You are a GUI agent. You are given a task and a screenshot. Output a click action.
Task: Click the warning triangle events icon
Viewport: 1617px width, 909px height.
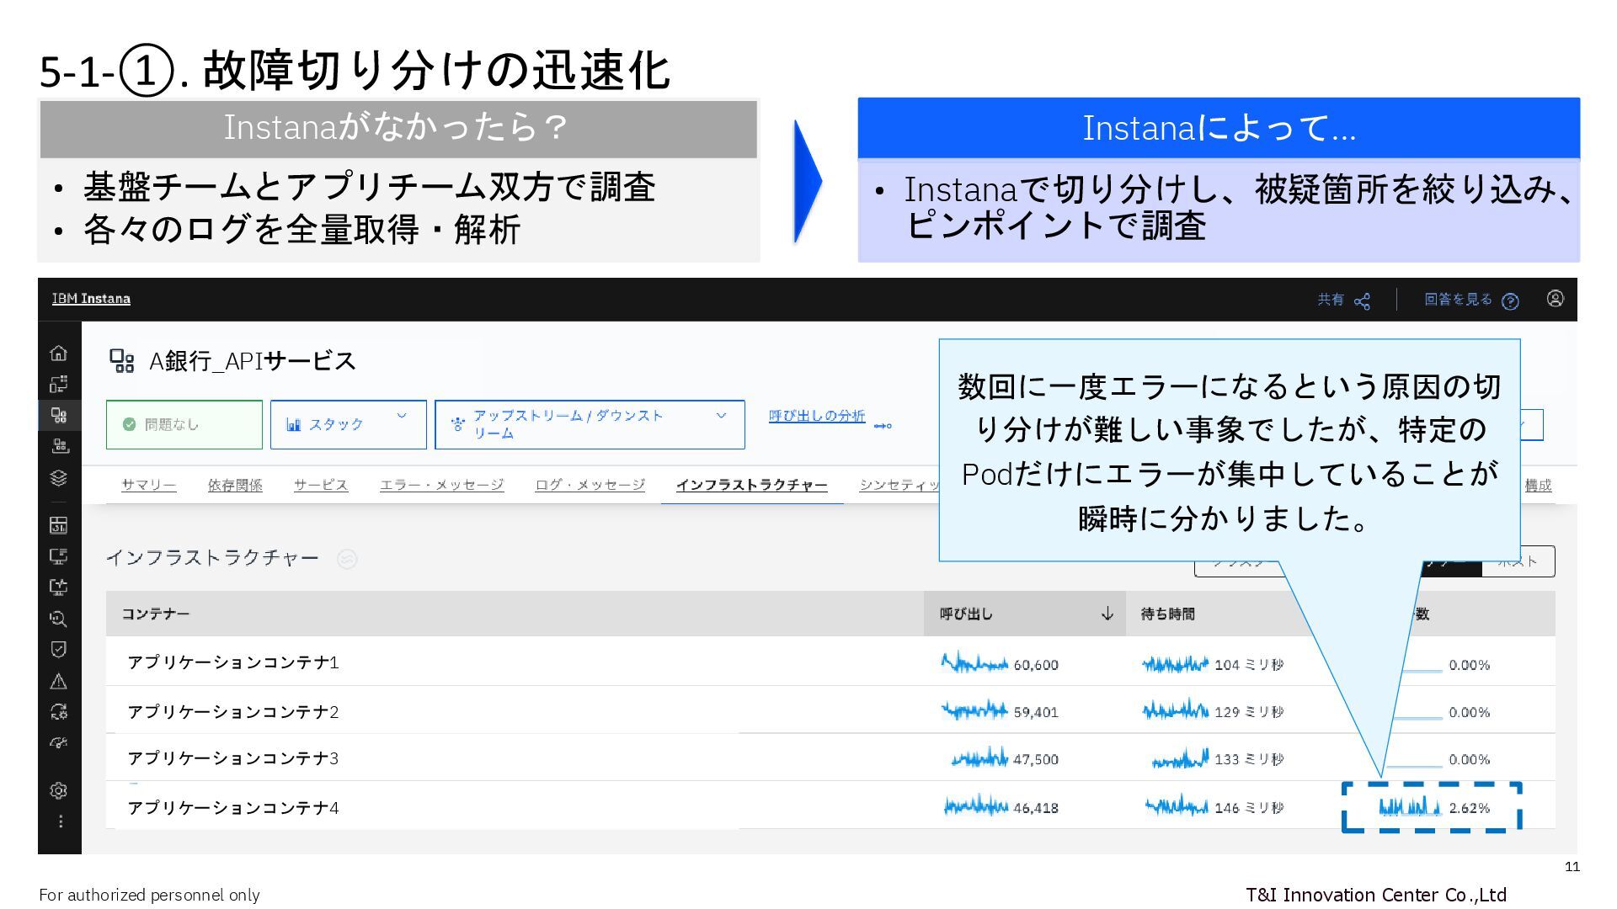point(58,681)
